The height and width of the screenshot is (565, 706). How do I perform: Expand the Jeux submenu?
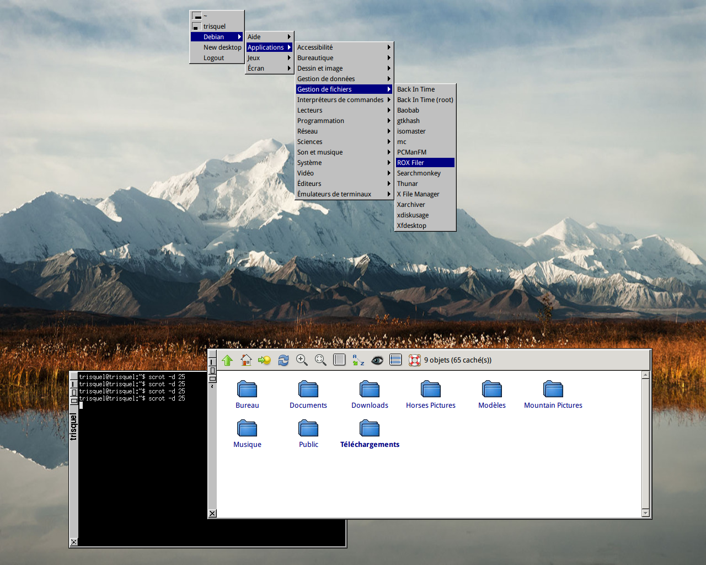pos(269,58)
